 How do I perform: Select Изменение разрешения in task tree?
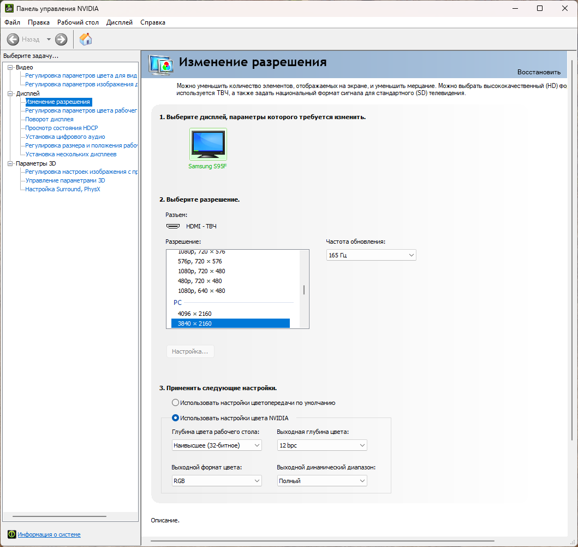click(x=58, y=102)
